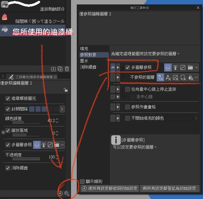The image size is (203, 199).
Task: Open sub tool detail wrench icon
Action: tap(67, 194)
